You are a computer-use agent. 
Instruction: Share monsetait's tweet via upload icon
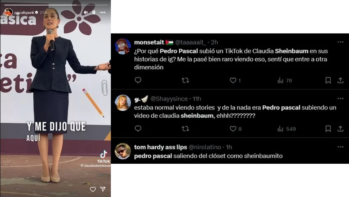tap(340, 80)
